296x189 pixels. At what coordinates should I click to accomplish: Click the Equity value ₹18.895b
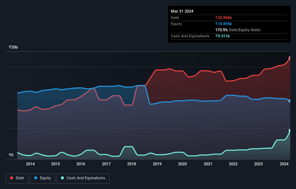point(224,24)
